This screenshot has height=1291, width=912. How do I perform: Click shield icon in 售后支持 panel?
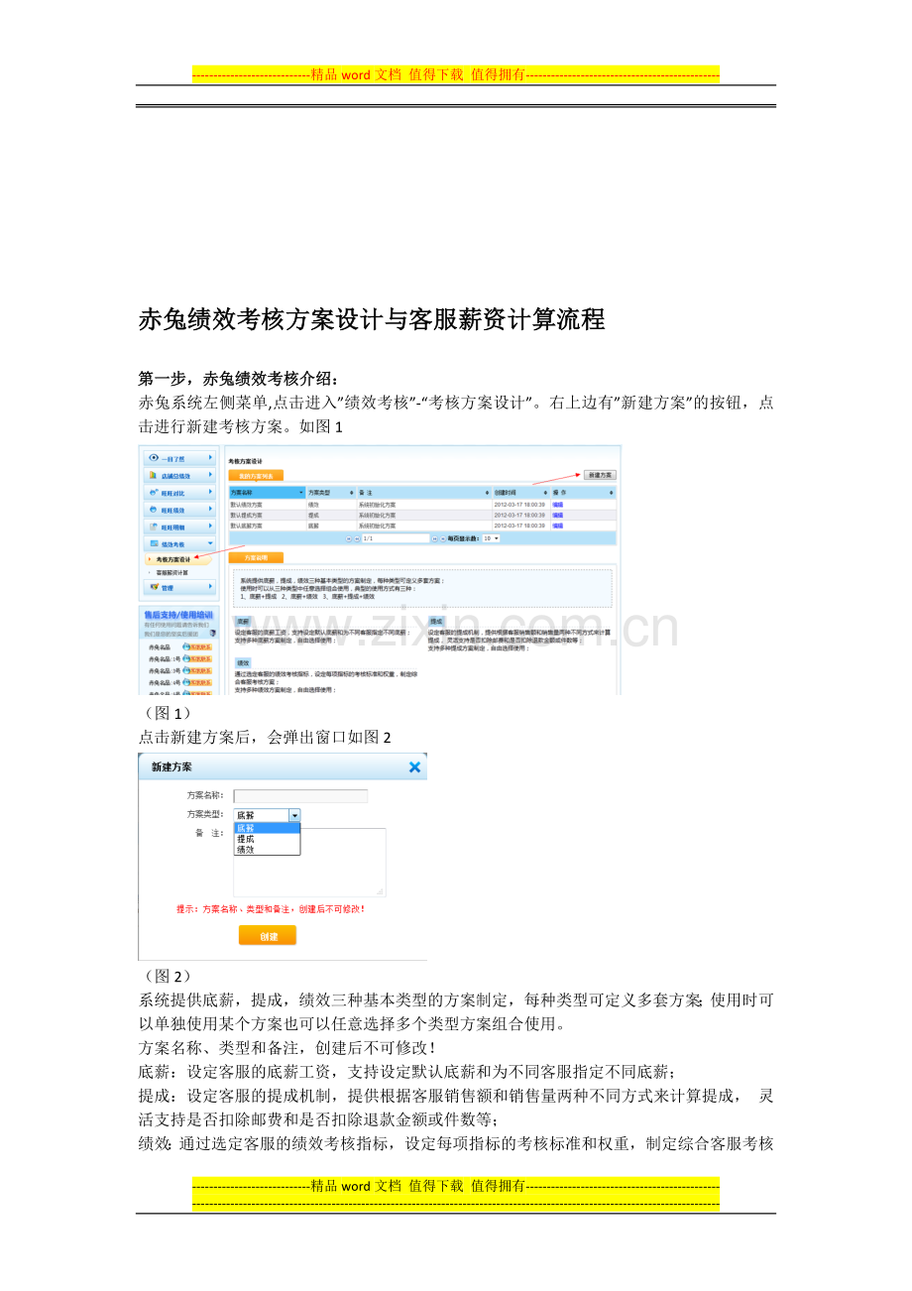click(212, 633)
